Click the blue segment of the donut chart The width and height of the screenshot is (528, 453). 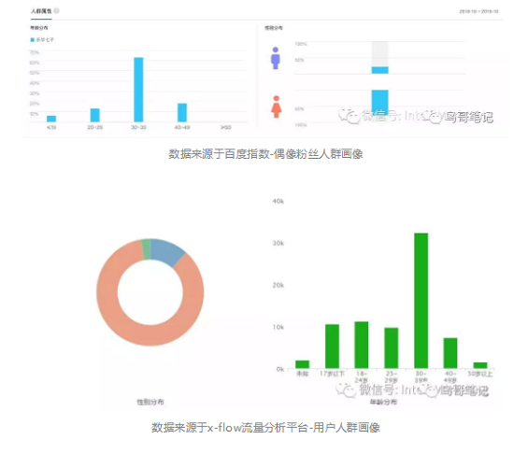click(x=167, y=253)
